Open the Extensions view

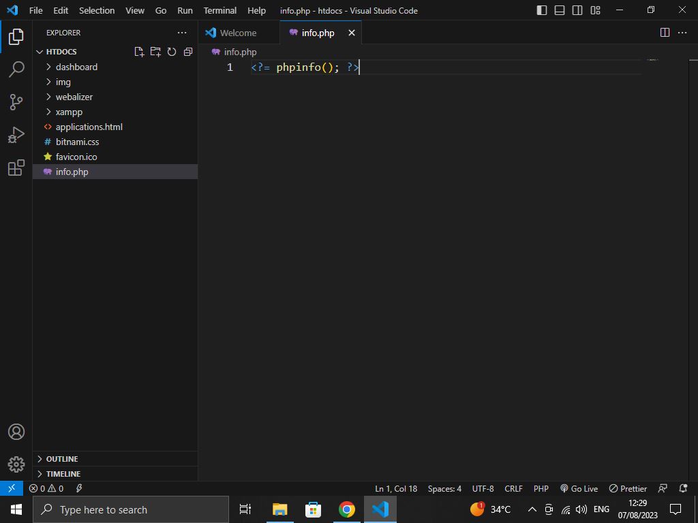[16, 168]
